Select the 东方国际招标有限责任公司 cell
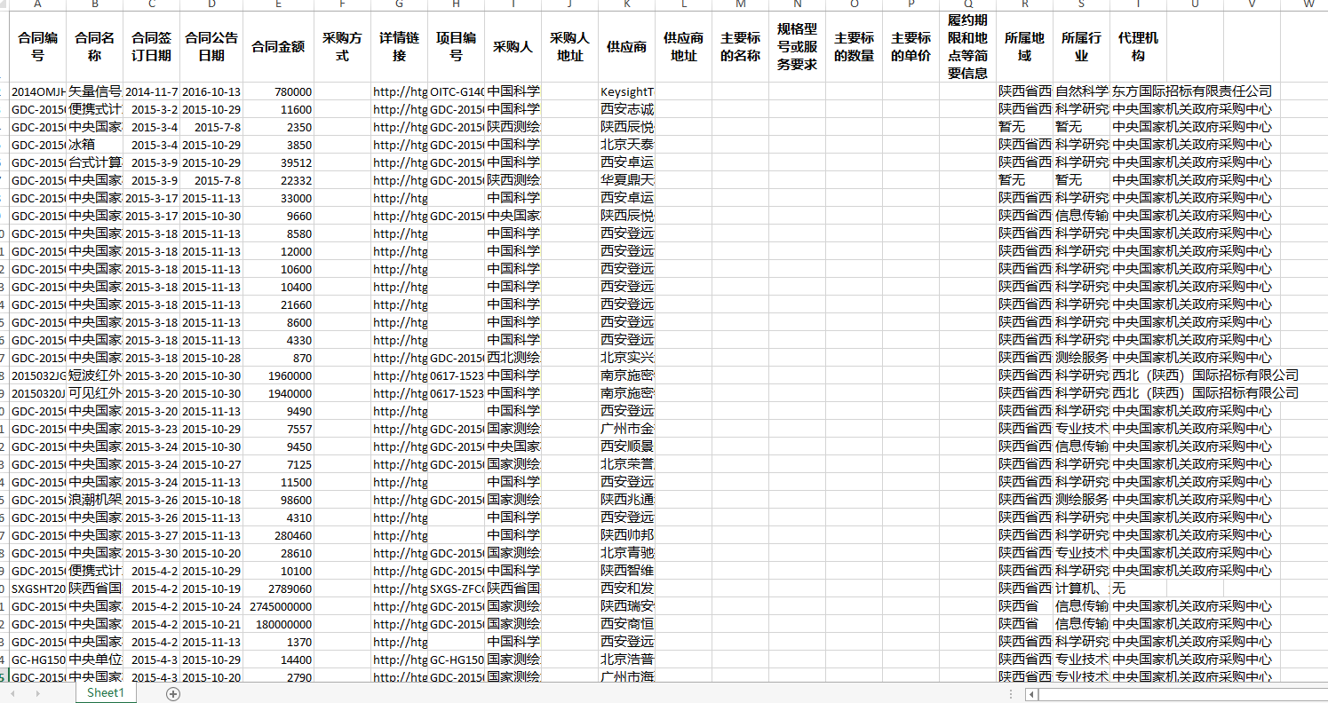The image size is (1328, 703). pyautogui.click(x=1191, y=91)
